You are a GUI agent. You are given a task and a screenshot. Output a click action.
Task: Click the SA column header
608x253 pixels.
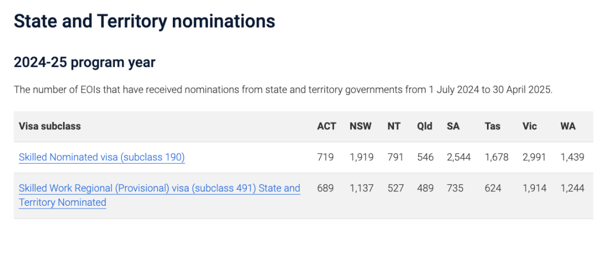coord(453,126)
